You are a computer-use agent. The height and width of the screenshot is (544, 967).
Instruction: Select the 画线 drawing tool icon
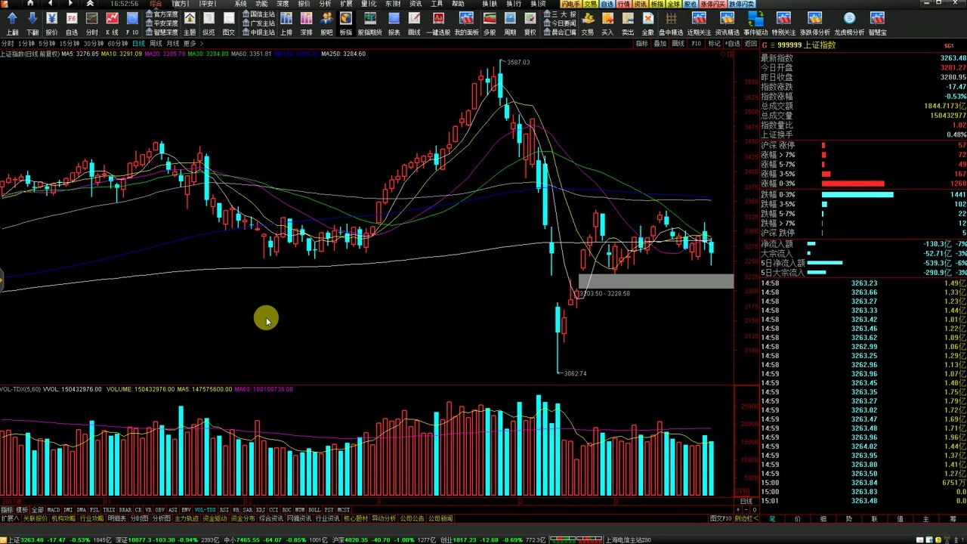(414, 18)
